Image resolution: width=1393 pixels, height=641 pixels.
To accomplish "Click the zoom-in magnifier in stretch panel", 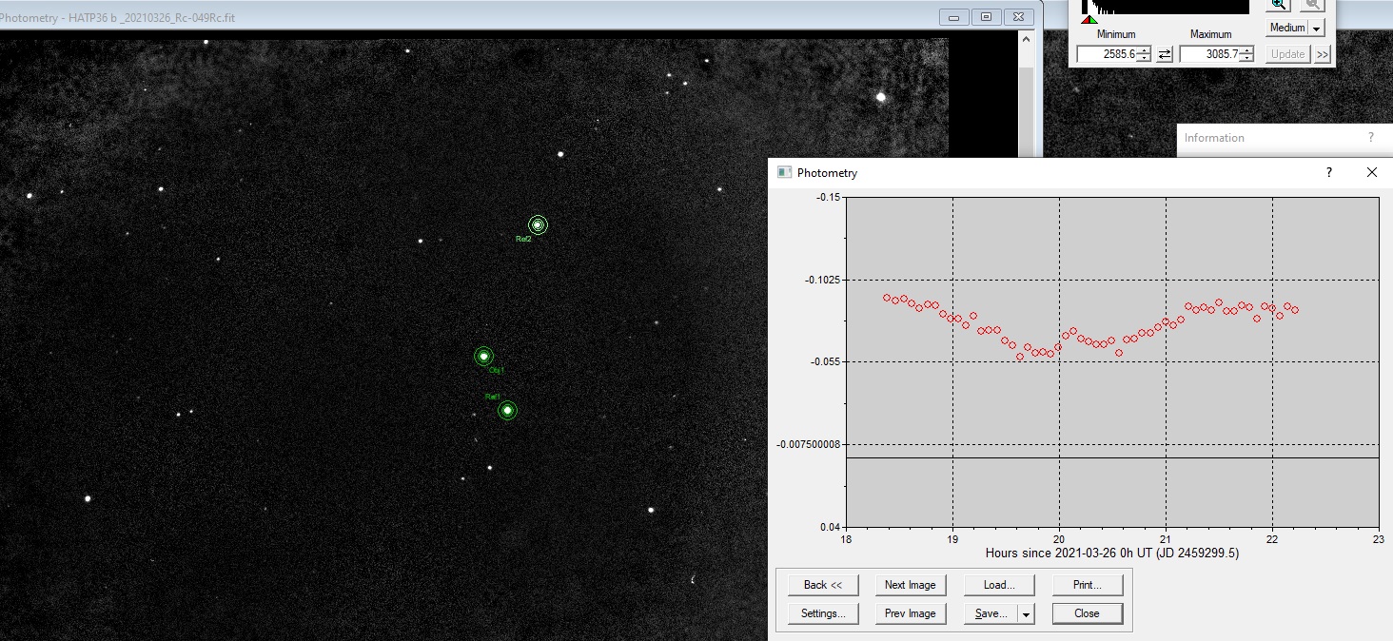I will point(1277,5).
